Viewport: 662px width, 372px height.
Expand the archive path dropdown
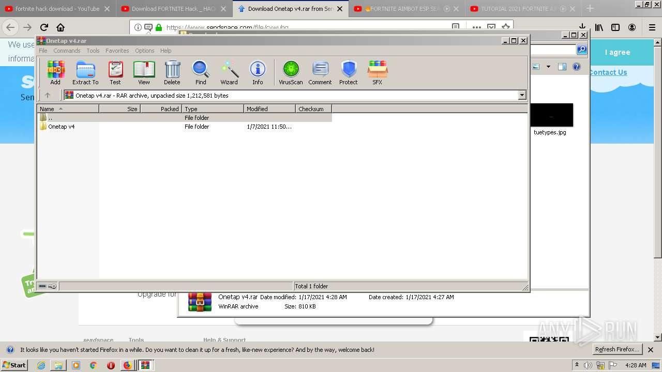tap(522, 95)
